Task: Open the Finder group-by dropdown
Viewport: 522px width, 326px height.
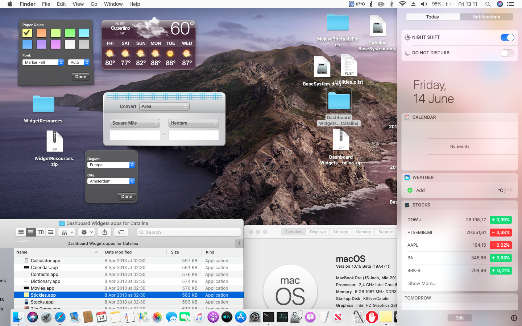Action: [x=67, y=232]
